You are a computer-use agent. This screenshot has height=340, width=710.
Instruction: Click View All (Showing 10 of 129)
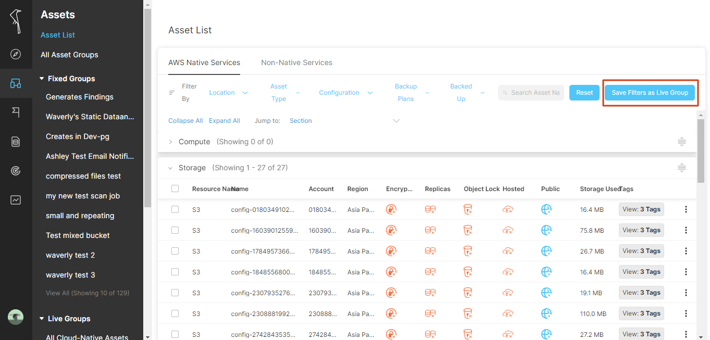coord(88,293)
